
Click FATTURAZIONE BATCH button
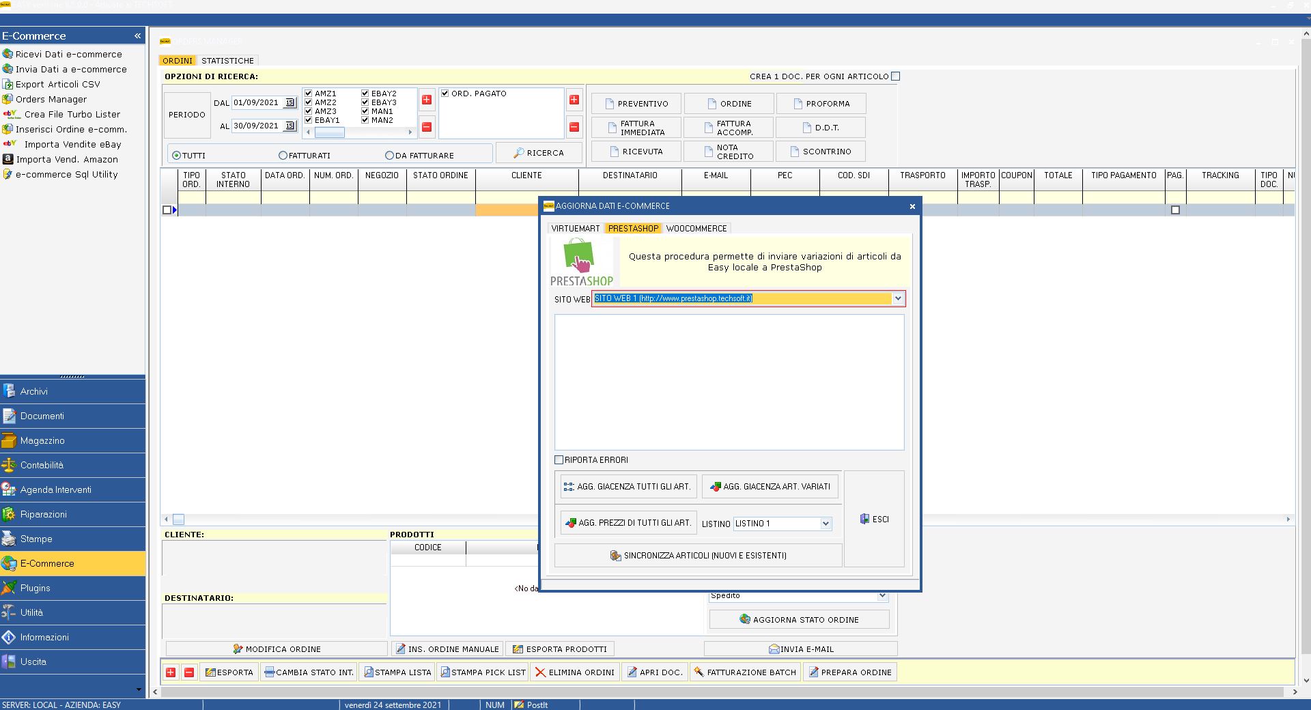(x=745, y=672)
